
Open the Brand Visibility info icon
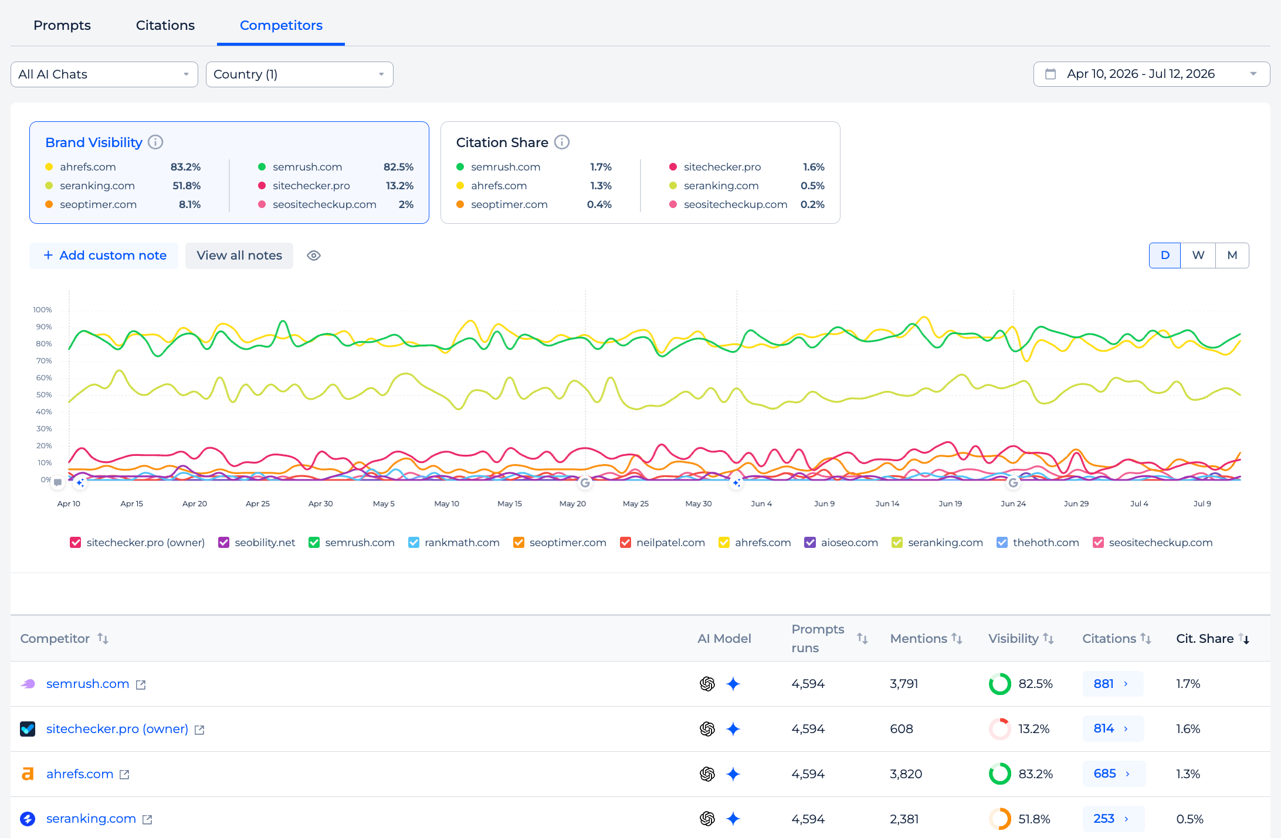[x=155, y=142]
